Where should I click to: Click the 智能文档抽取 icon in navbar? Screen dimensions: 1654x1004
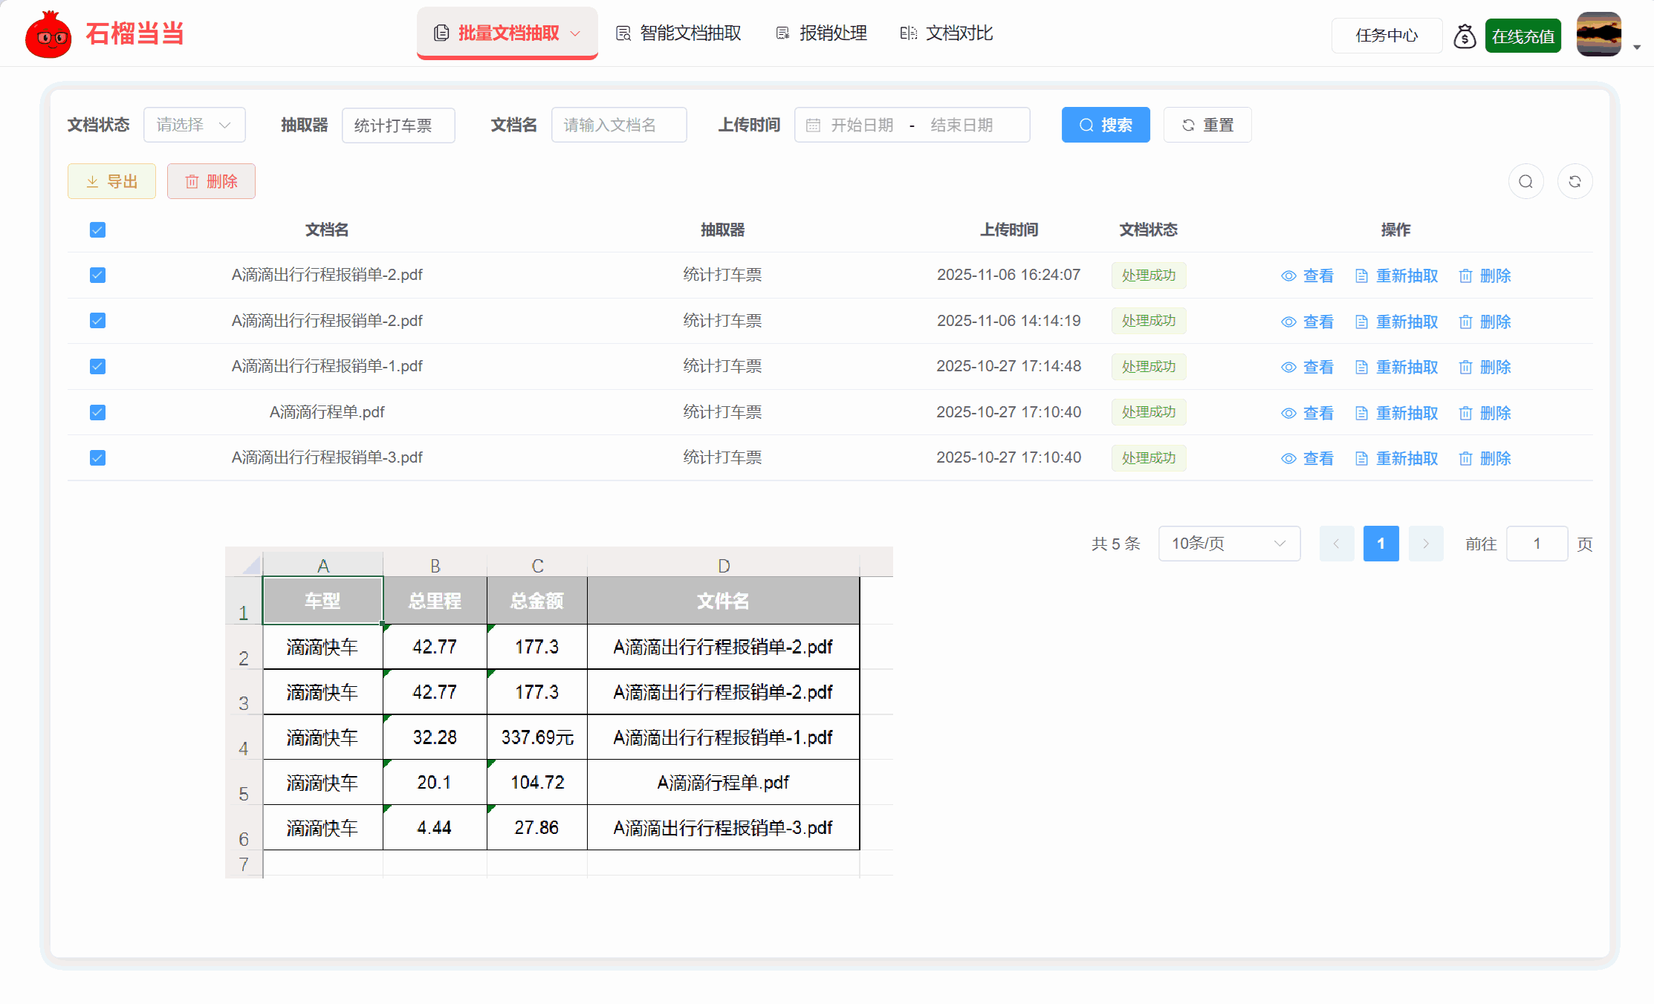point(623,33)
